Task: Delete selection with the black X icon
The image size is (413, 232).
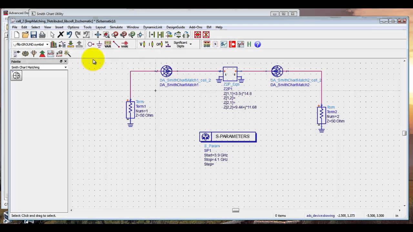Action: pyautogui.click(x=61, y=35)
